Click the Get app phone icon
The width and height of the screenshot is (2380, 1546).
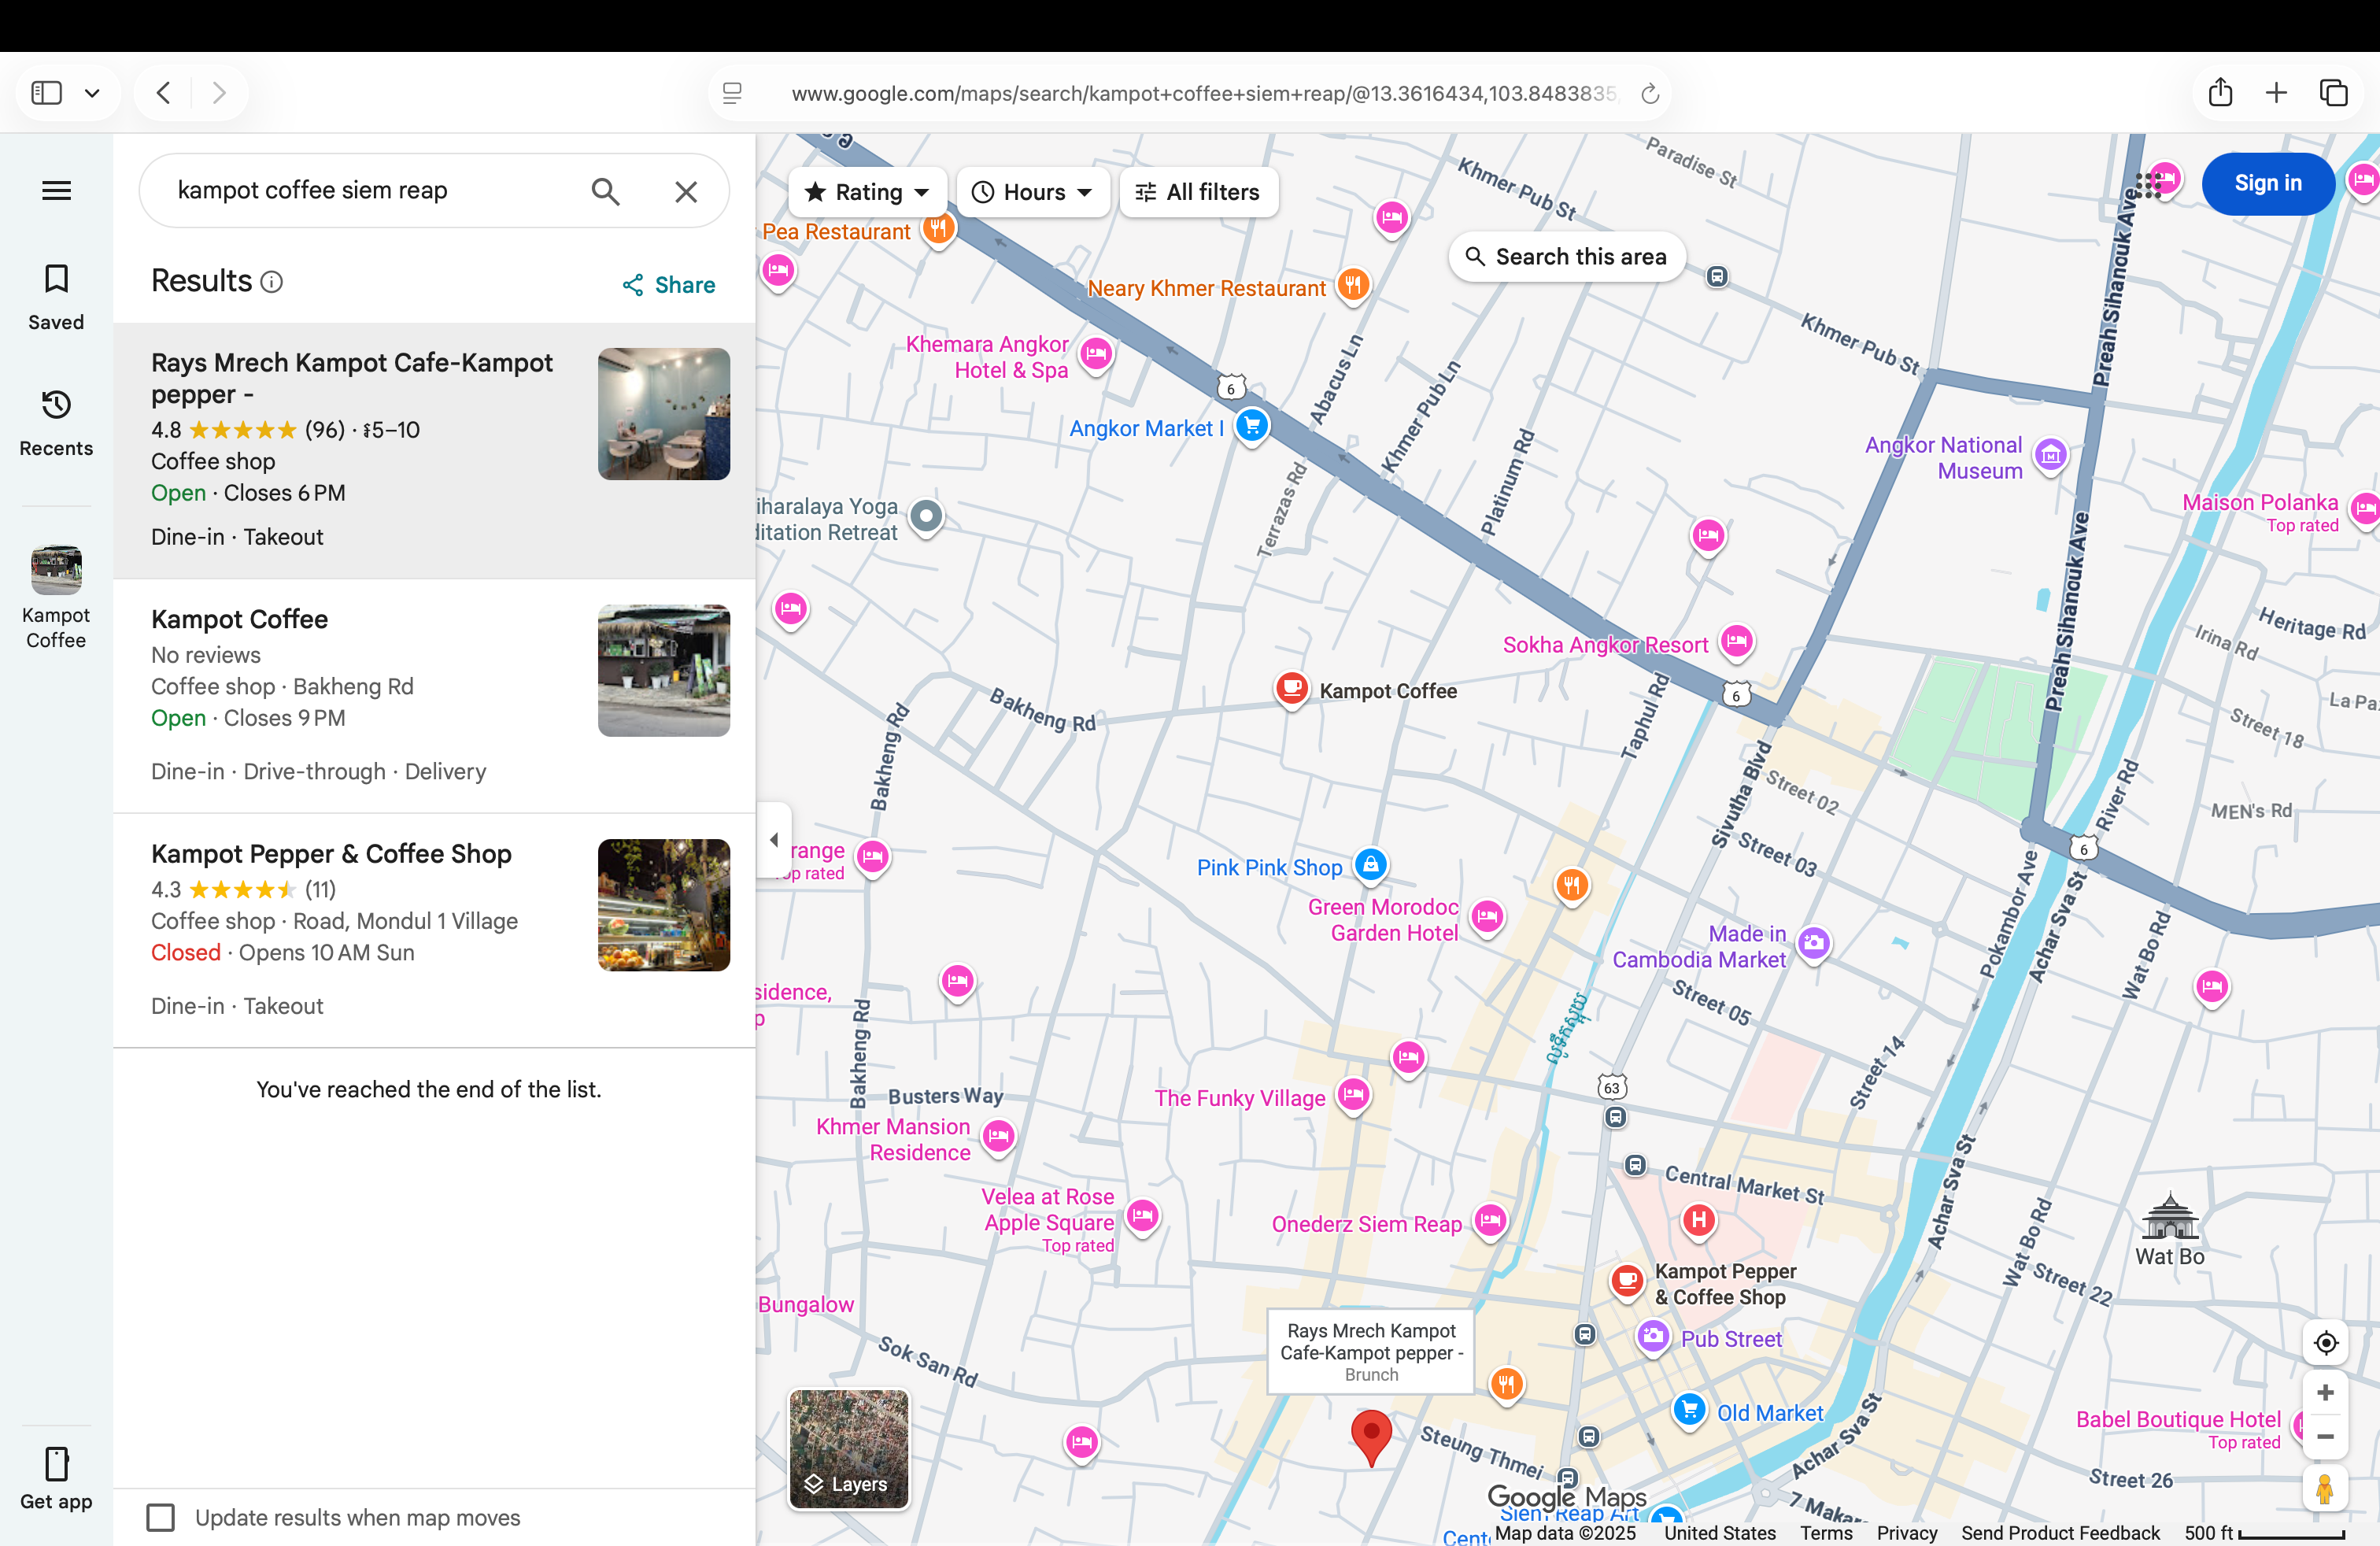(56, 1464)
